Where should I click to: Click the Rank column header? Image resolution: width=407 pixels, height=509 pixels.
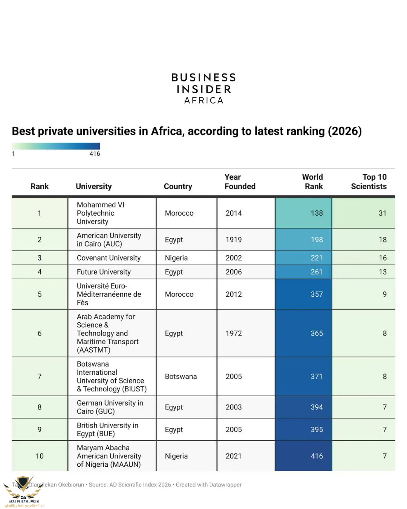pos(40,186)
